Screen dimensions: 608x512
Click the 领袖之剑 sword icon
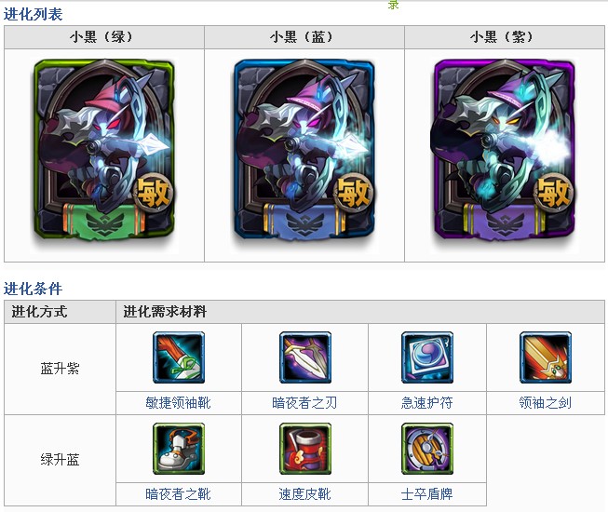546,357
